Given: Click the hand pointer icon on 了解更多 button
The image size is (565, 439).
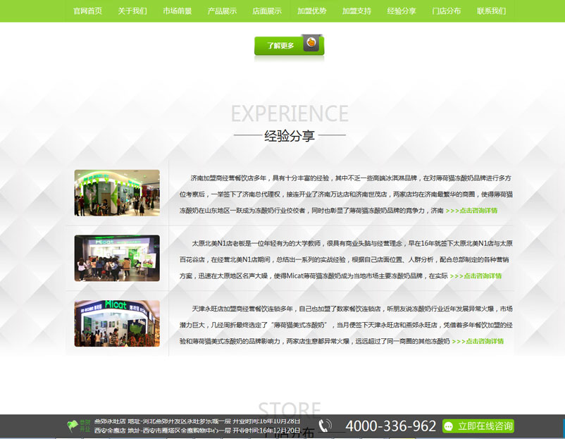Looking at the screenshot, I should tap(311, 44).
